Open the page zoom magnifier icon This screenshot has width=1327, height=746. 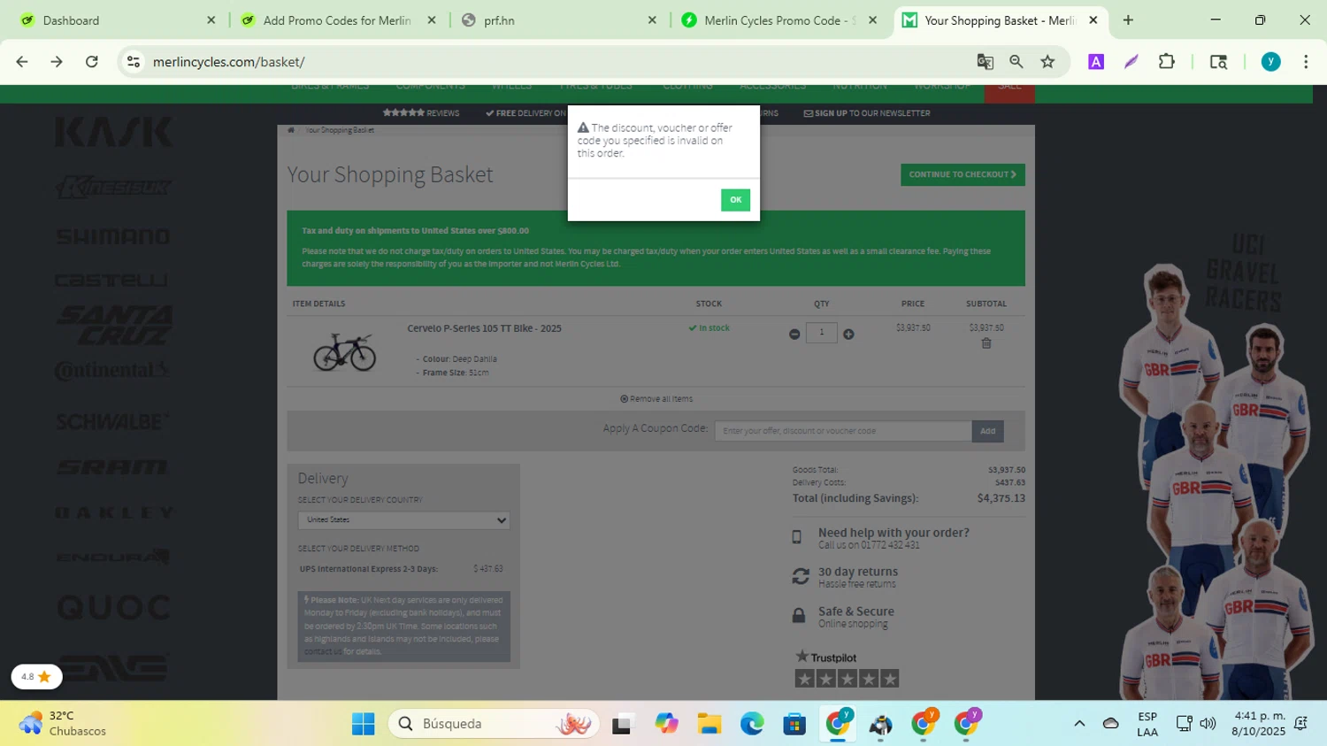point(1016,62)
